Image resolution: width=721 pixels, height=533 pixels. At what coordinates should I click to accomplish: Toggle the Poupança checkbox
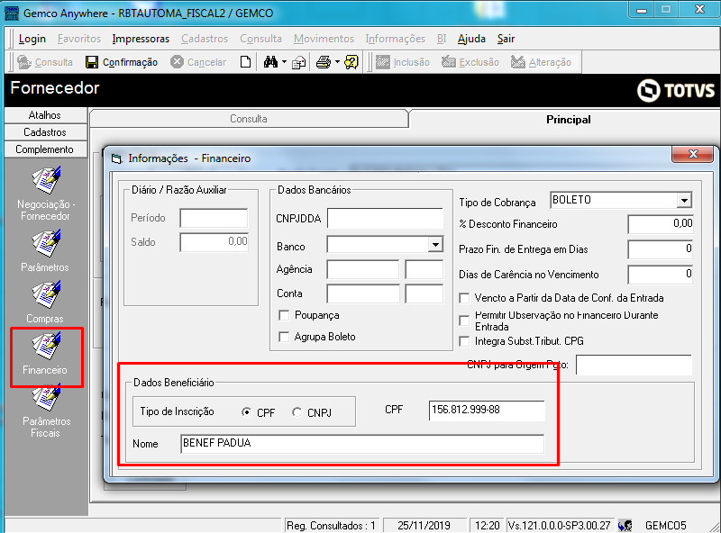point(284,315)
